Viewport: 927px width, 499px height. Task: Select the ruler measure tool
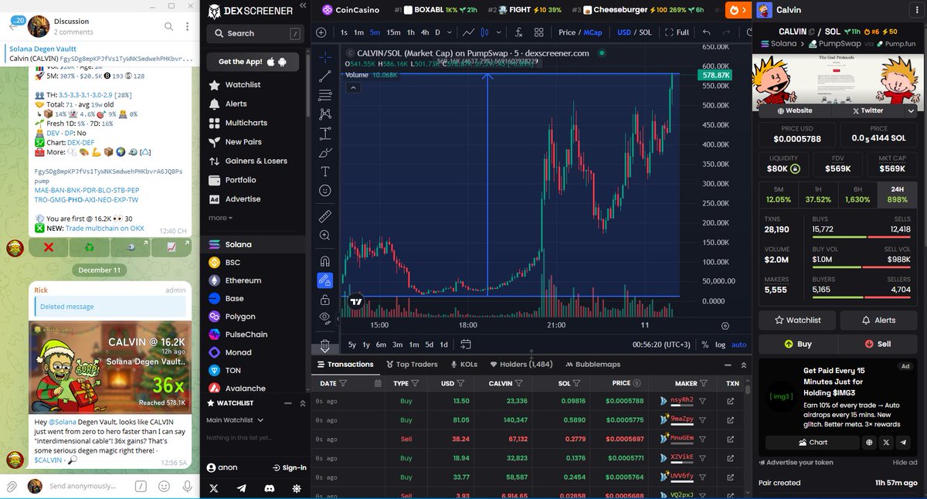click(x=325, y=216)
